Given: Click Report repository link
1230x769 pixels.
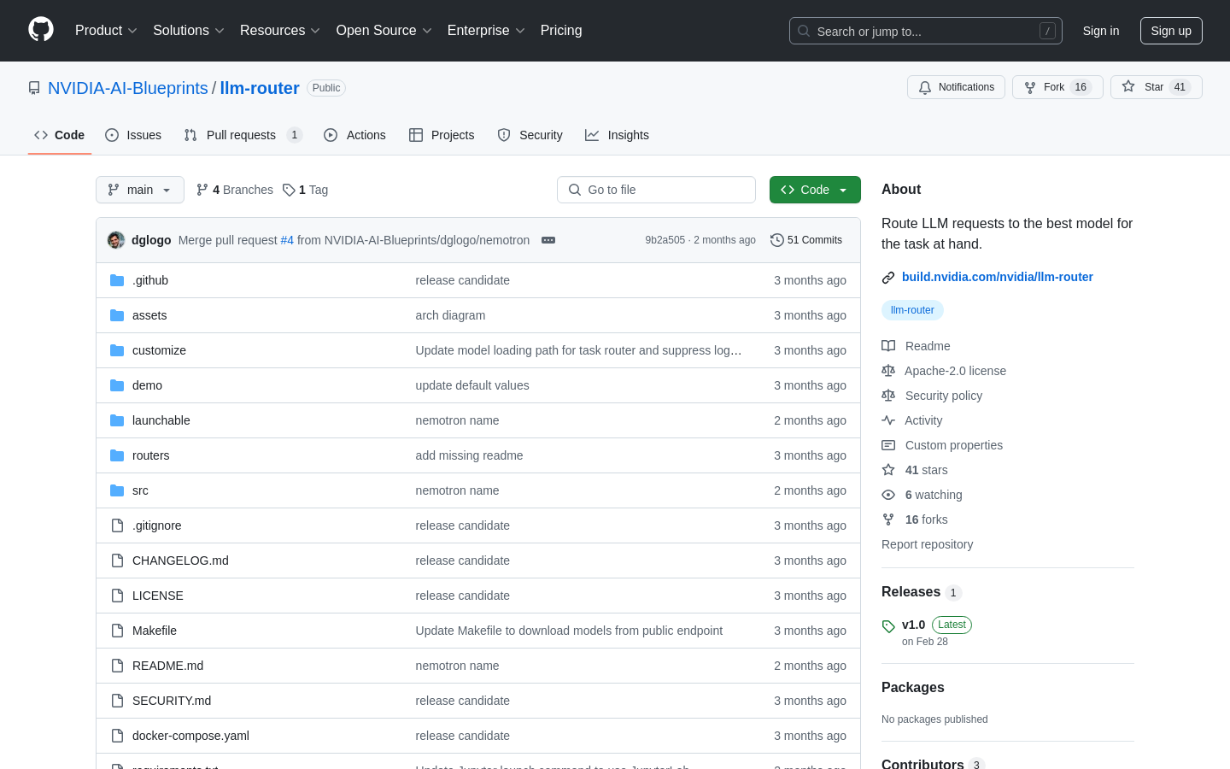Looking at the screenshot, I should [x=927, y=544].
